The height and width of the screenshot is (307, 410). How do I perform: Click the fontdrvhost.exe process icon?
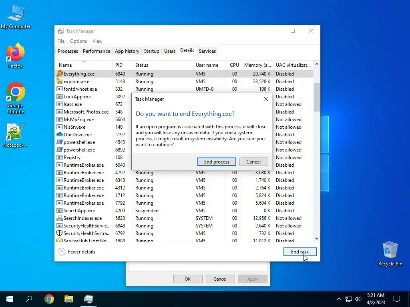point(60,89)
